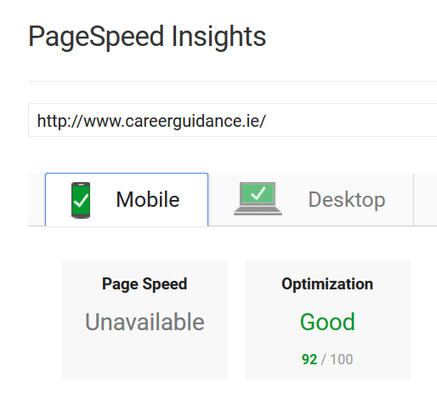Screen dimensions: 437x400
Task: Click the Page Speed label
Action: click(x=145, y=284)
